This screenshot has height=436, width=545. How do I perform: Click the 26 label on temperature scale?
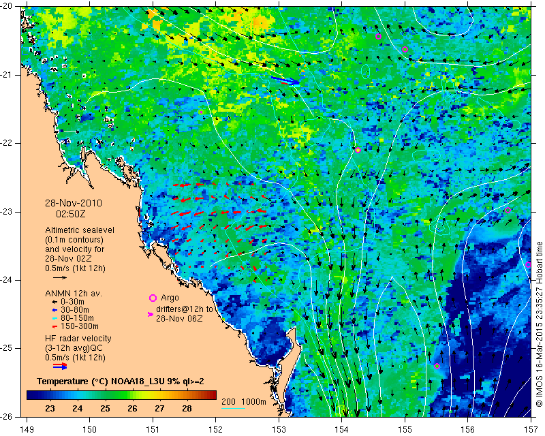click(132, 409)
